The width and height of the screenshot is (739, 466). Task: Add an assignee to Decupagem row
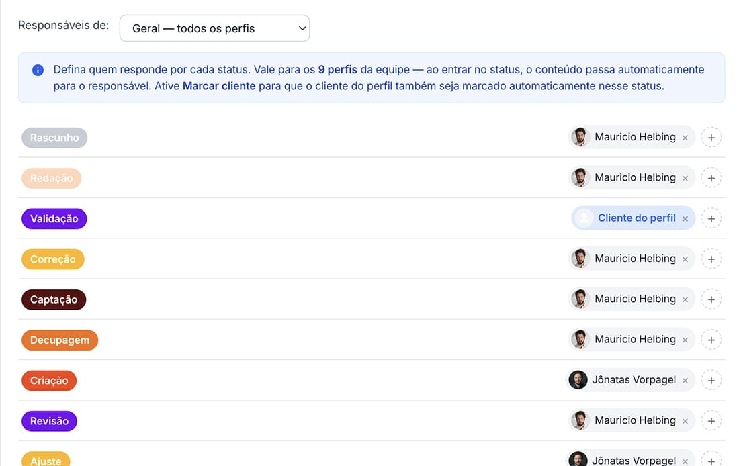(x=711, y=340)
